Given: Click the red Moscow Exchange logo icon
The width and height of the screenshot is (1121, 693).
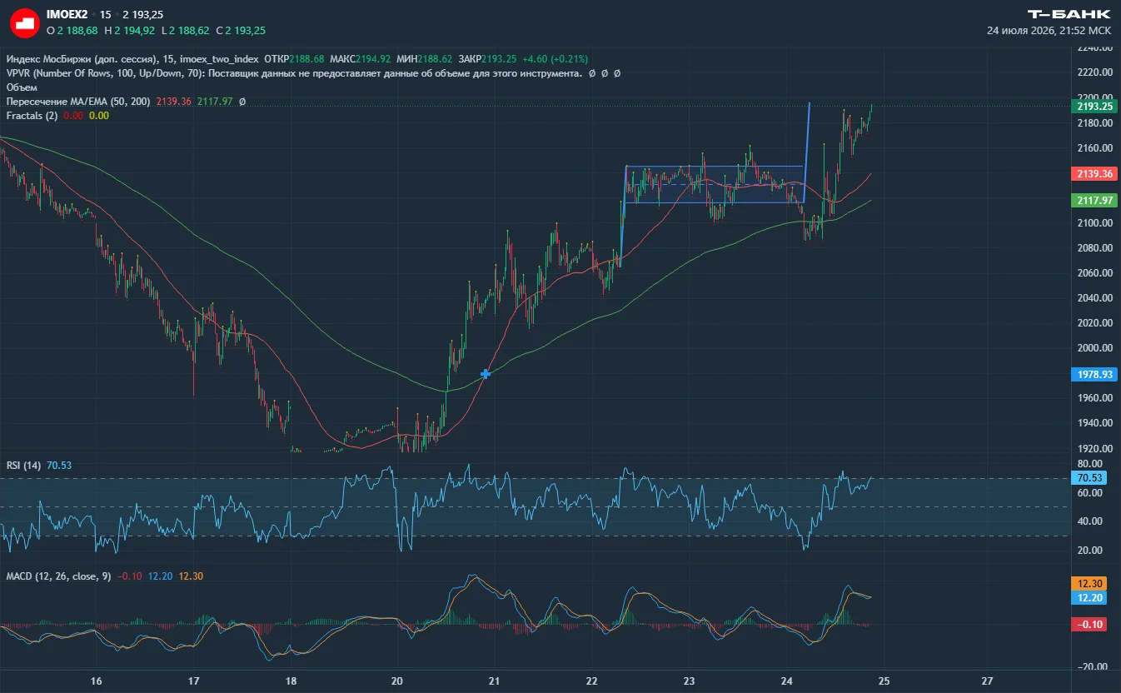Looking at the screenshot, I should pos(25,22).
